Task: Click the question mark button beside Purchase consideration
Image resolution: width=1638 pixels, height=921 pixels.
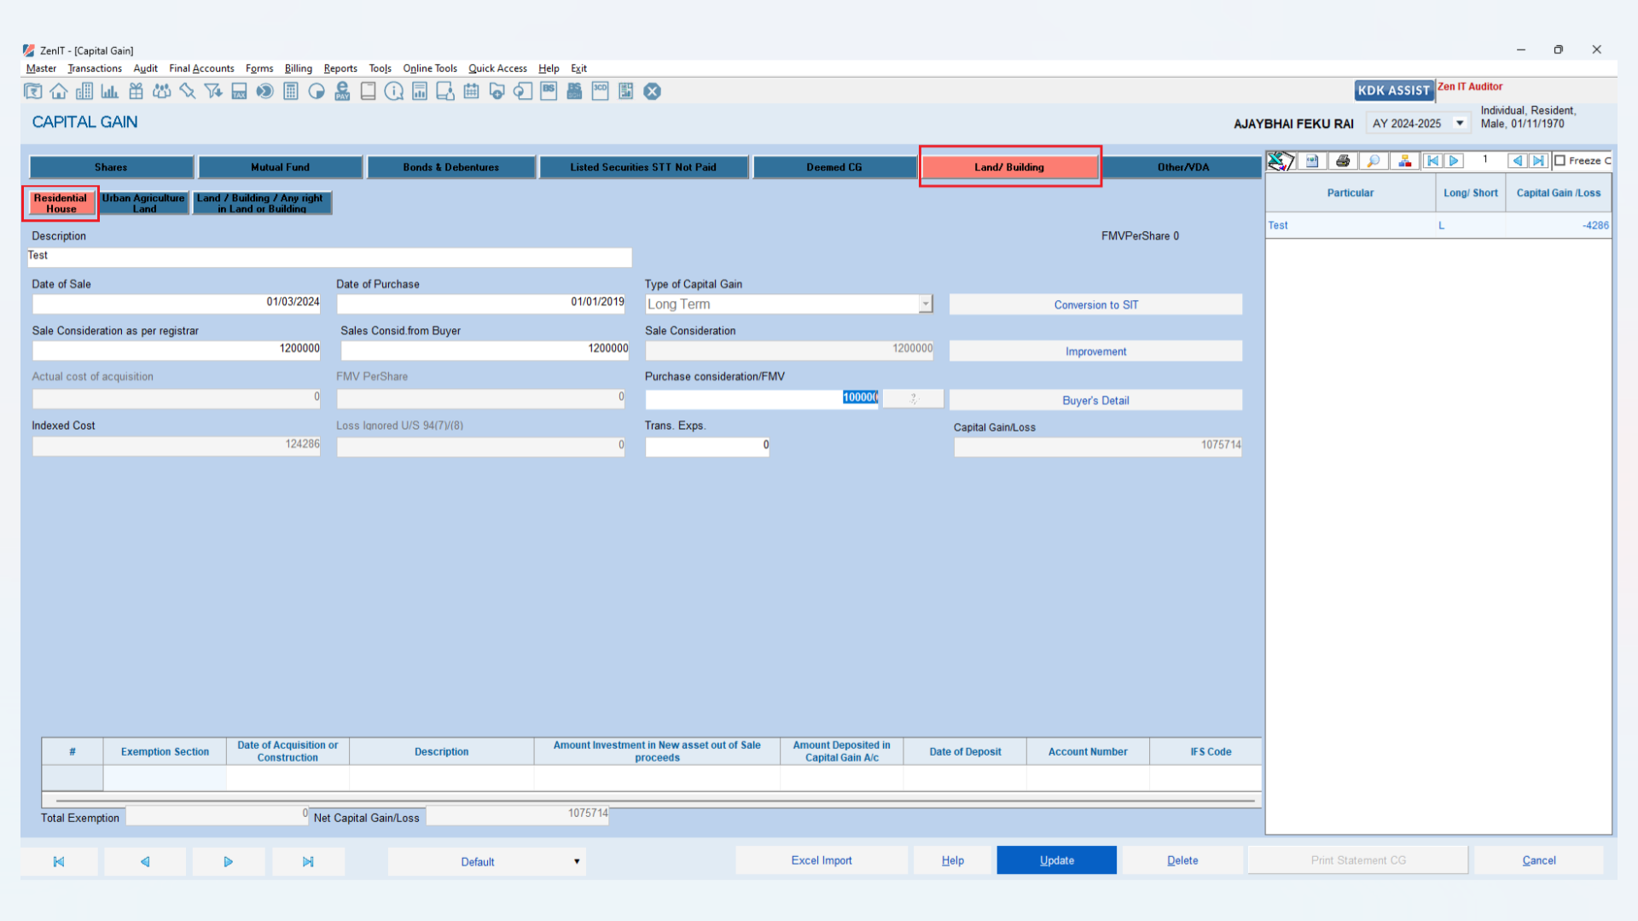Action: tap(913, 398)
